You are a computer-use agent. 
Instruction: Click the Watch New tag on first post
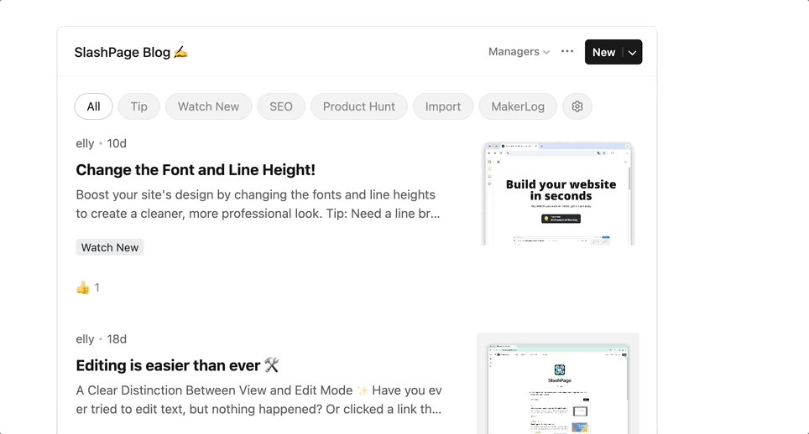(x=110, y=247)
